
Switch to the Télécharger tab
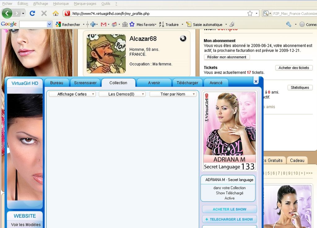[x=187, y=83]
